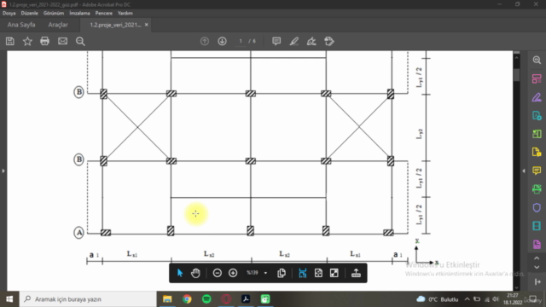The width and height of the screenshot is (546, 307).
Task: Open the Pencere menu
Action: (104, 14)
